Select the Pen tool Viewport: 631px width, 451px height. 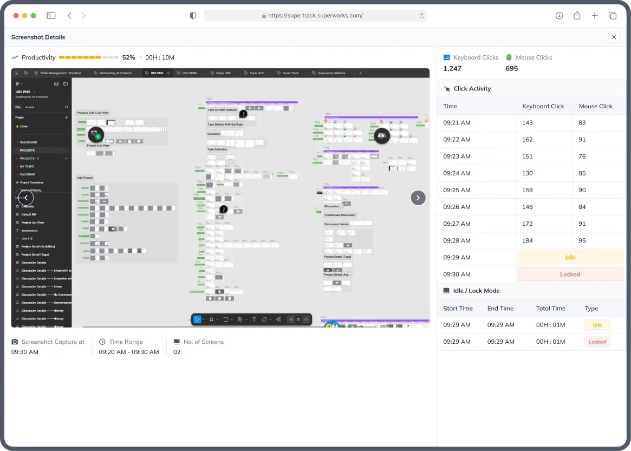[240, 319]
